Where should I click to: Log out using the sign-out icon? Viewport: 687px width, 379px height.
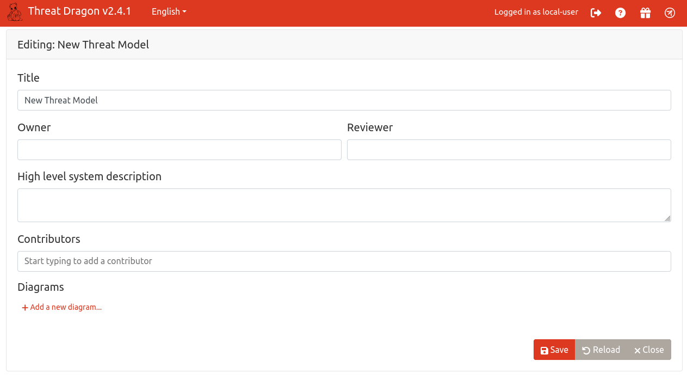(596, 13)
